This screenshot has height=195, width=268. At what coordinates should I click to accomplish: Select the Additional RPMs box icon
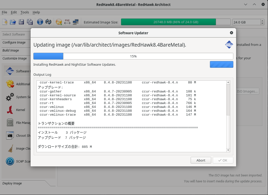point(10,84)
